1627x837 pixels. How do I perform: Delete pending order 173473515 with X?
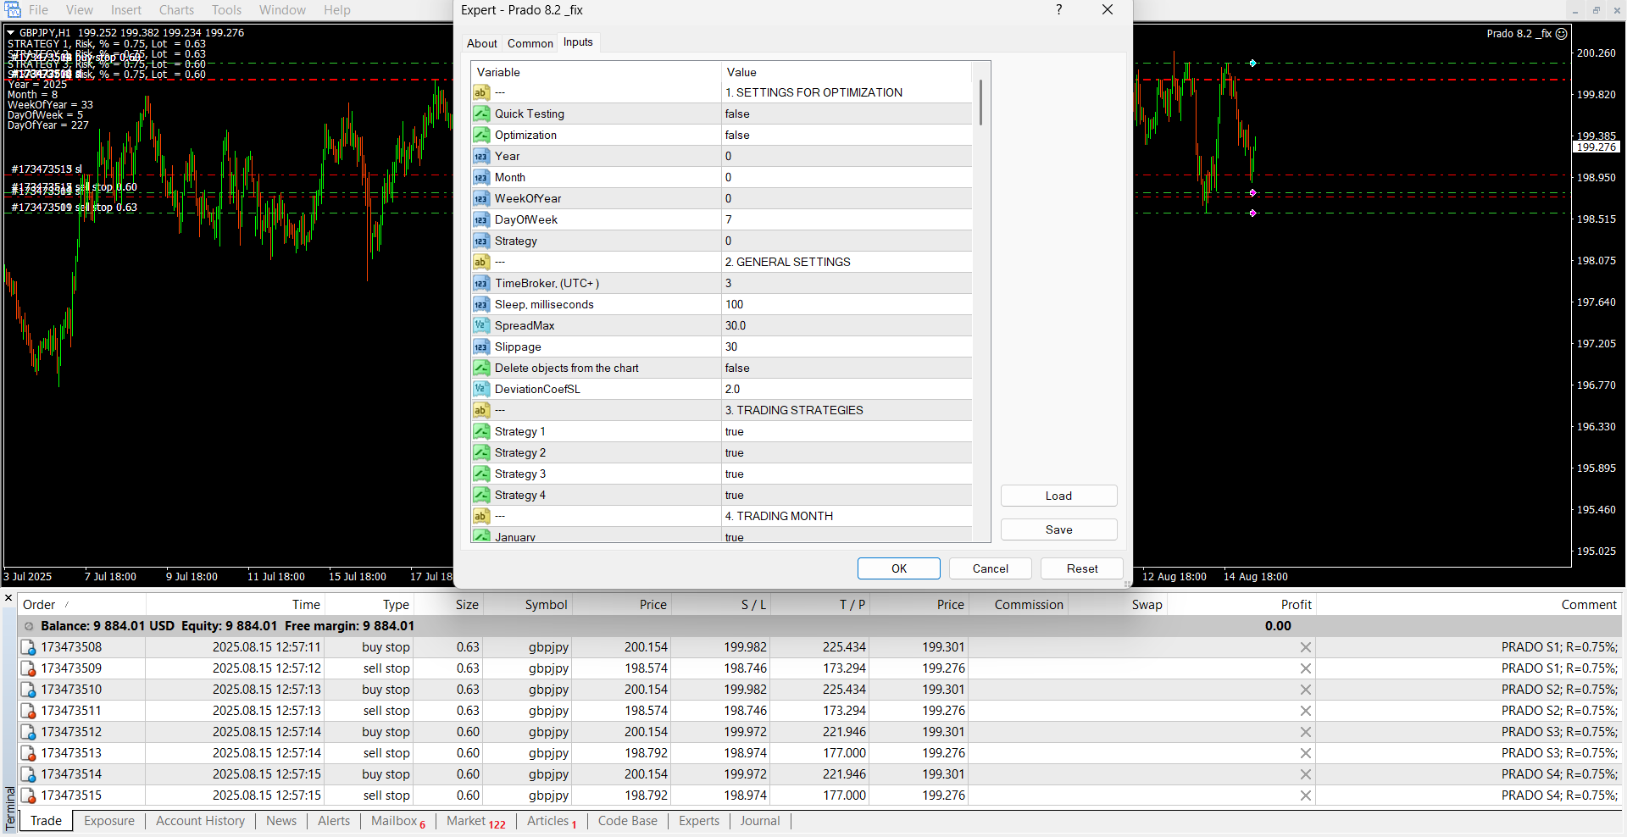point(1306,795)
